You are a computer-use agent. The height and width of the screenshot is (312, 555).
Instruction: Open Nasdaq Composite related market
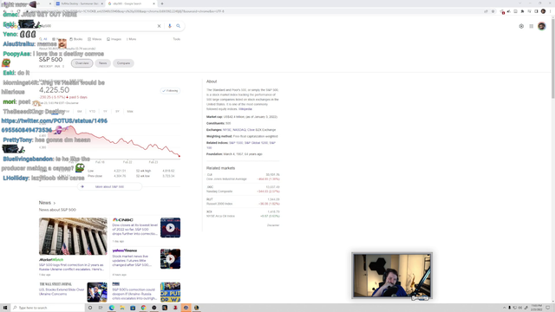click(243, 189)
